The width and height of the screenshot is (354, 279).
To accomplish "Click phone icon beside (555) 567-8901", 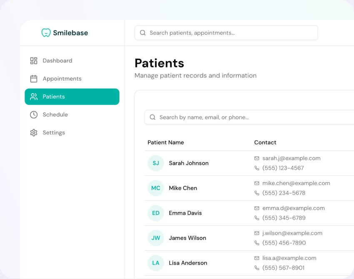I will 257,268.
